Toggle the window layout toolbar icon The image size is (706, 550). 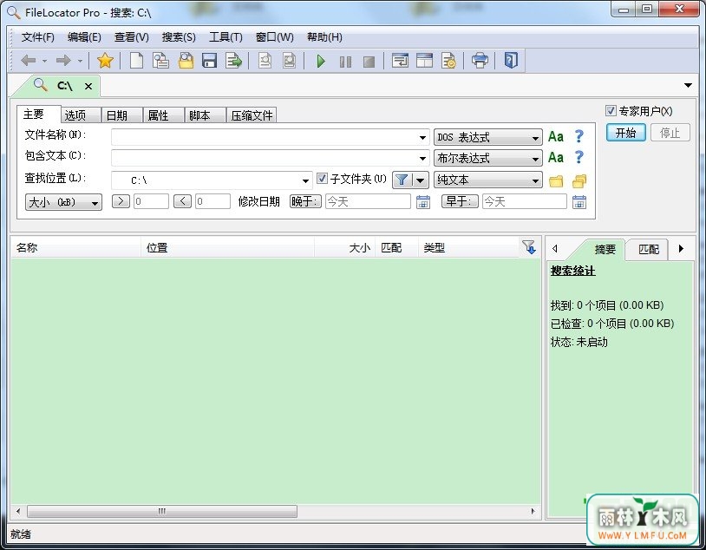[424, 61]
